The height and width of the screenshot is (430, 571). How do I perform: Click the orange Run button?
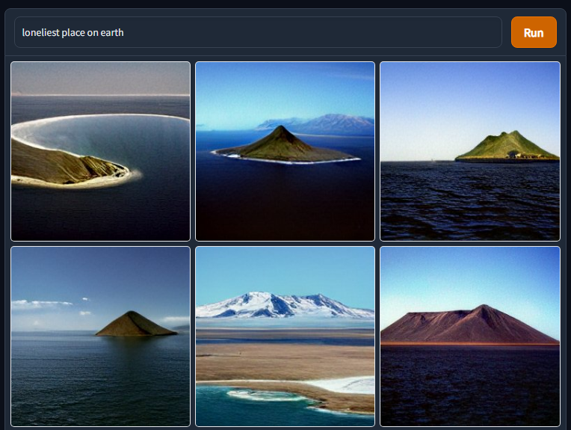point(534,32)
